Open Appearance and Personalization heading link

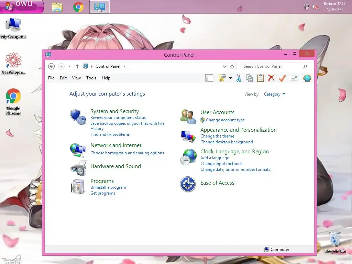pyautogui.click(x=239, y=130)
